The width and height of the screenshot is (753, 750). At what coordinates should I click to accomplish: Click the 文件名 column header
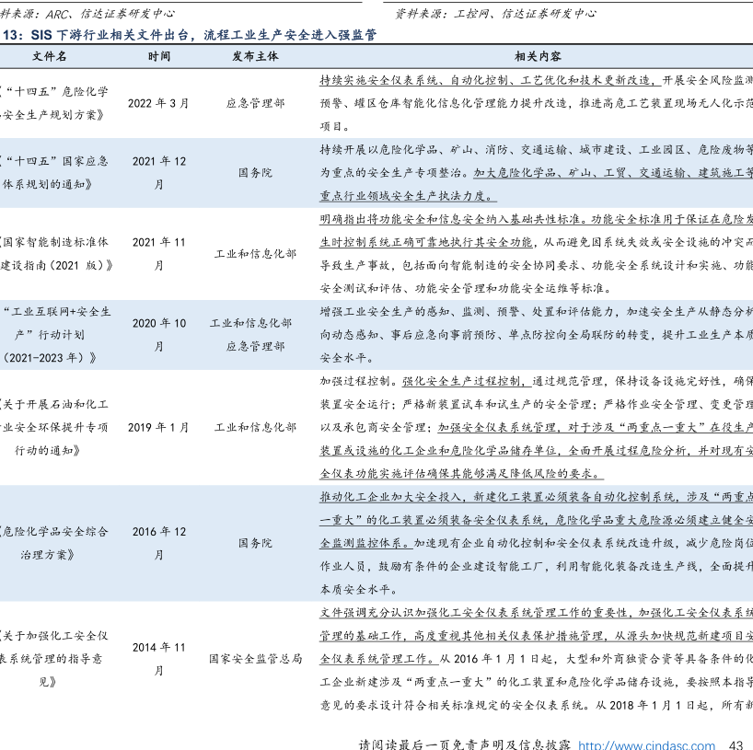pyautogui.click(x=50, y=56)
